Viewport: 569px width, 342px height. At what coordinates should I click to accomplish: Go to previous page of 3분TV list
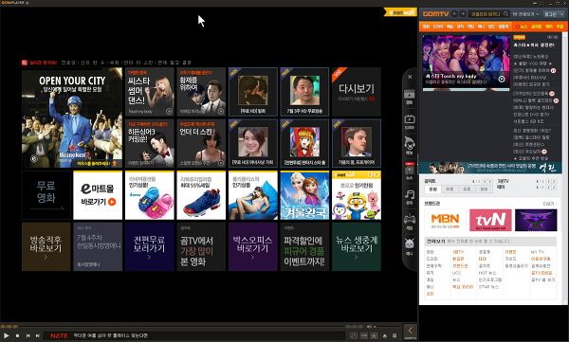[548, 181]
